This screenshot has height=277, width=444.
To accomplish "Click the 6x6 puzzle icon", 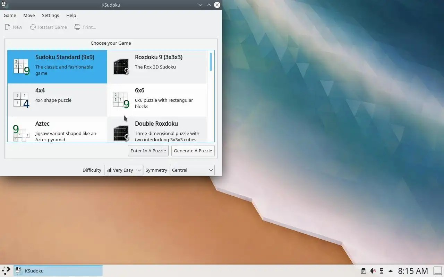I will pos(121,100).
